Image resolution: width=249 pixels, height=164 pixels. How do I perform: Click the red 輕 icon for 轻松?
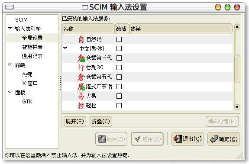tap(81, 106)
